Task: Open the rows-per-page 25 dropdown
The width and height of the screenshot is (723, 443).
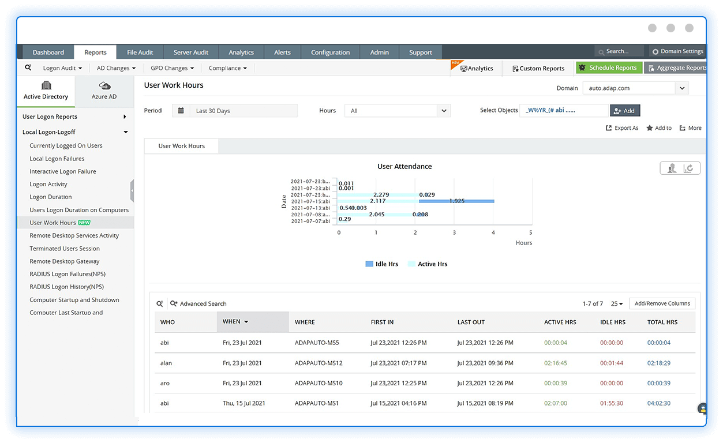Action: [x=617, y=303]
